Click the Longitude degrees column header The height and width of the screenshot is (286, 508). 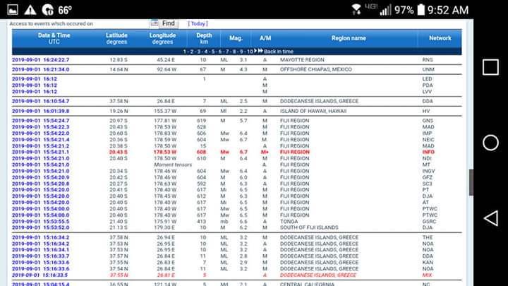162,38
